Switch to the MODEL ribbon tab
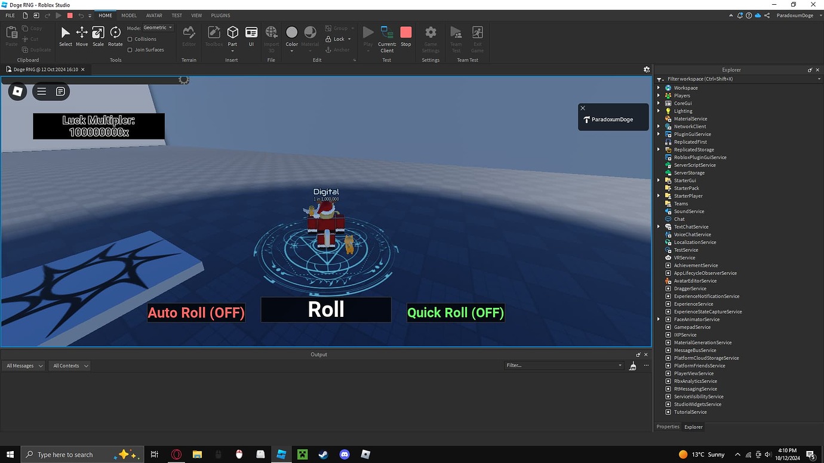This screenshot has height=463, width=824. (128, 15)
